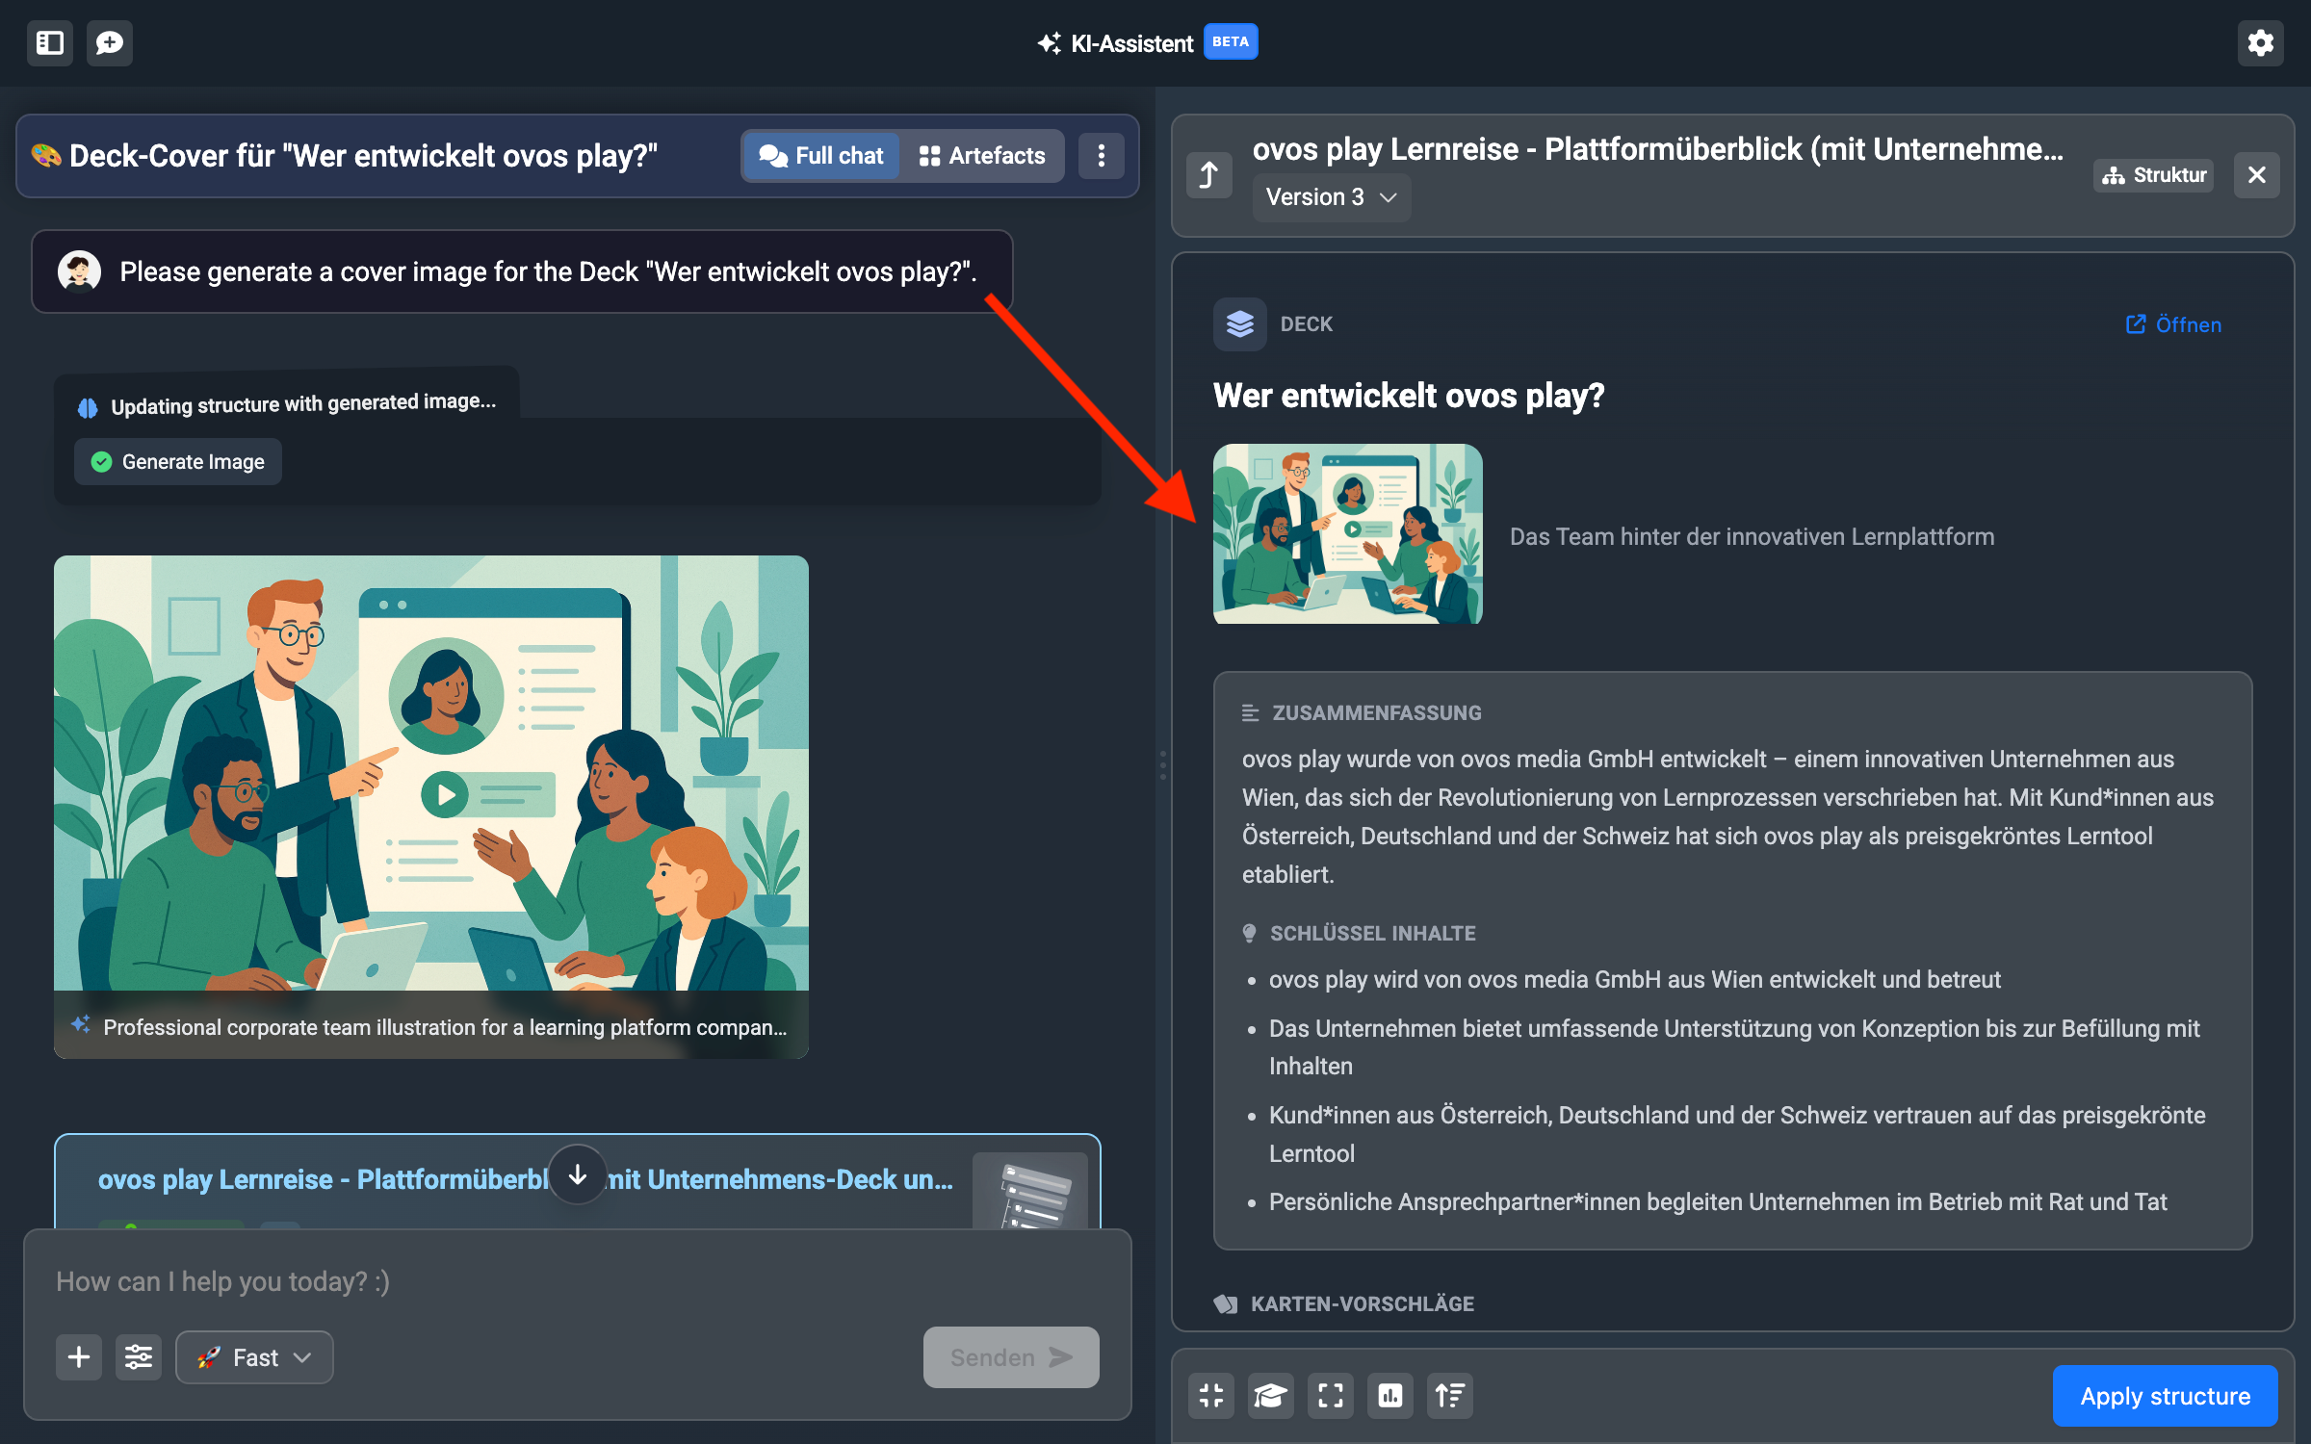Open chat options tuning sliders icon
The height and width of the screenshot is (1444, 2311).
[139, 1357]
